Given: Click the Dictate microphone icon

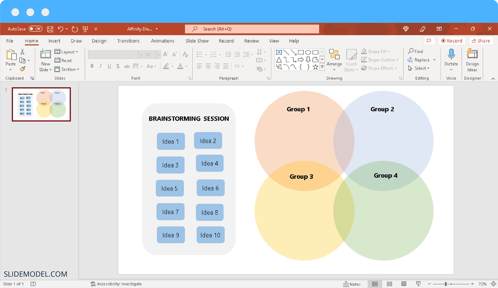Looking at the screenshot, I should pyautogui.click(x=451, y=54).
